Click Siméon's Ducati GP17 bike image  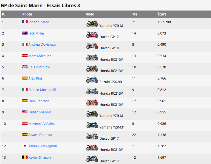[92, 159]
